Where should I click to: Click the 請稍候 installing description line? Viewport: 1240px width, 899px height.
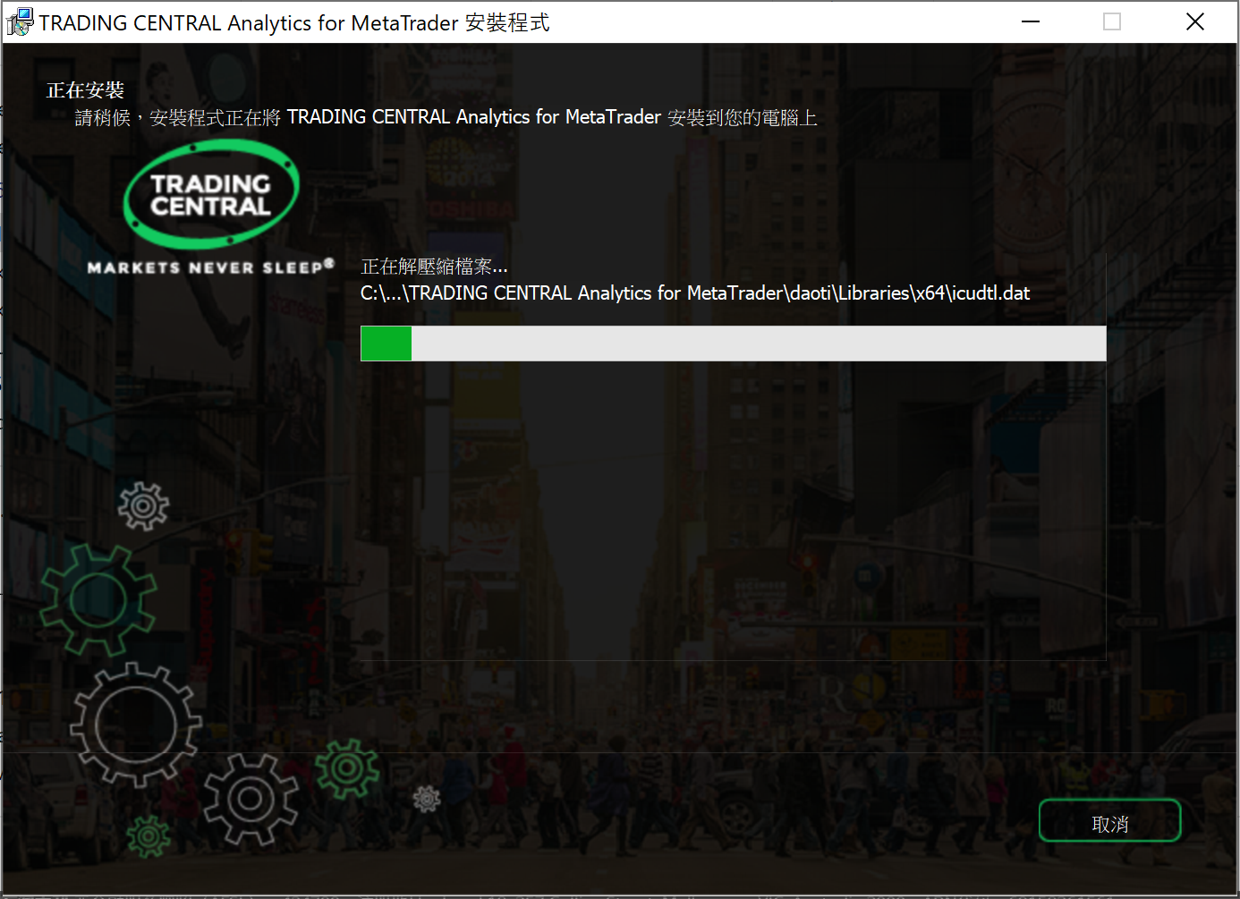446,117
